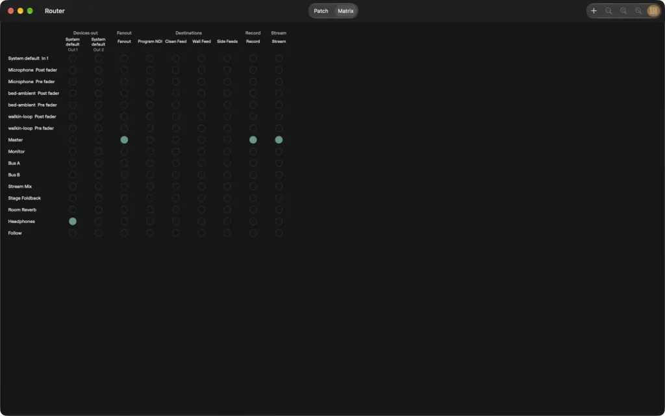Click the Program NDI column header
This screenshot has height=416, width=665.
150,41
